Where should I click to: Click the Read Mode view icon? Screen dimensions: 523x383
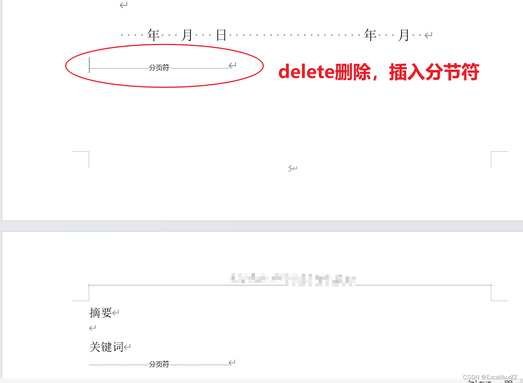pyautogui.click(x=508, y=382)
